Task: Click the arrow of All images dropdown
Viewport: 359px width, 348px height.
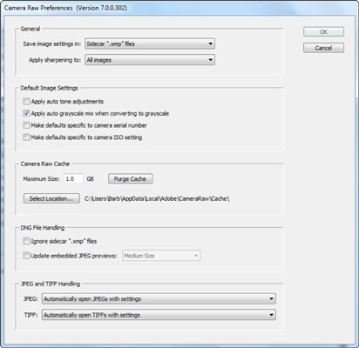Action: pyautogui.click(x=210, y=60)
